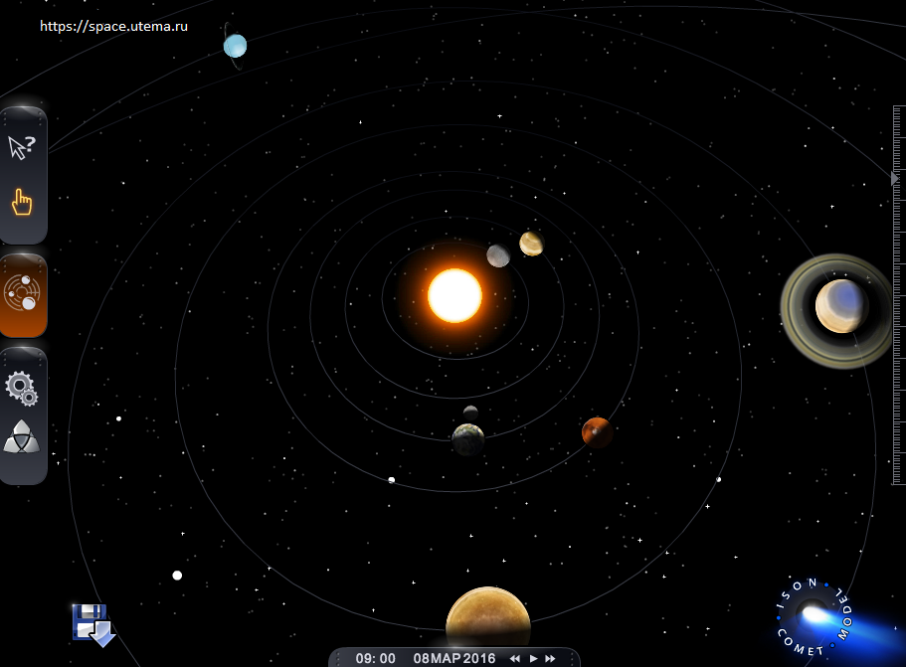Select the Sun at the center
Viewport: 906px width, 667px height.
(454, 295)
